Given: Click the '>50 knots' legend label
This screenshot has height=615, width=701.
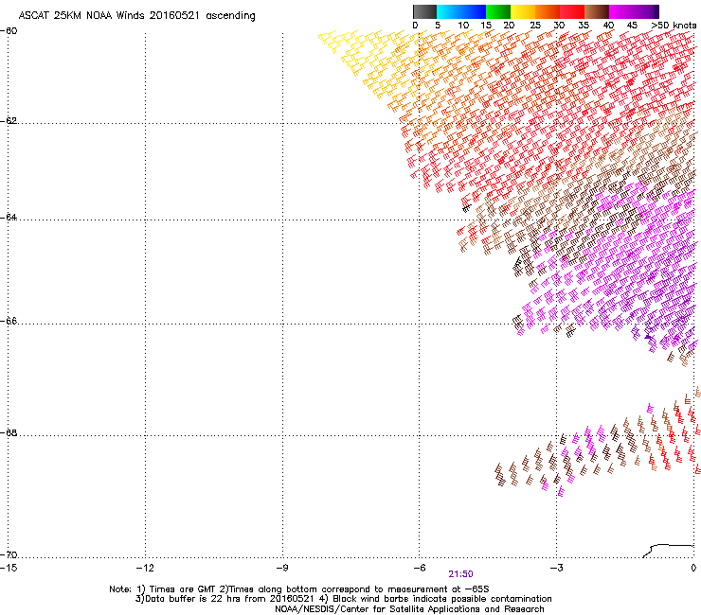Looking at the screenshot, I should (x=674, y=26).
